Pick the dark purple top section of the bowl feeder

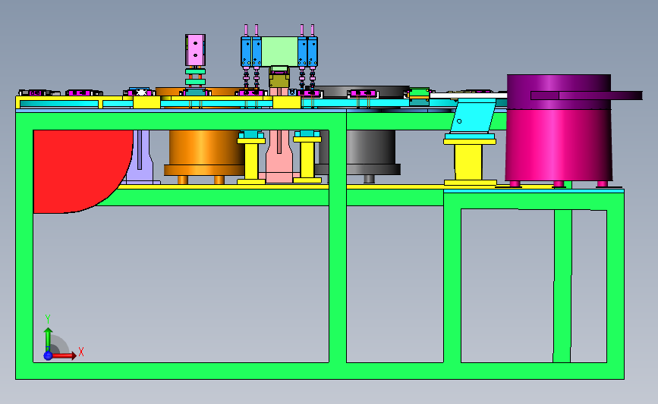559,92
